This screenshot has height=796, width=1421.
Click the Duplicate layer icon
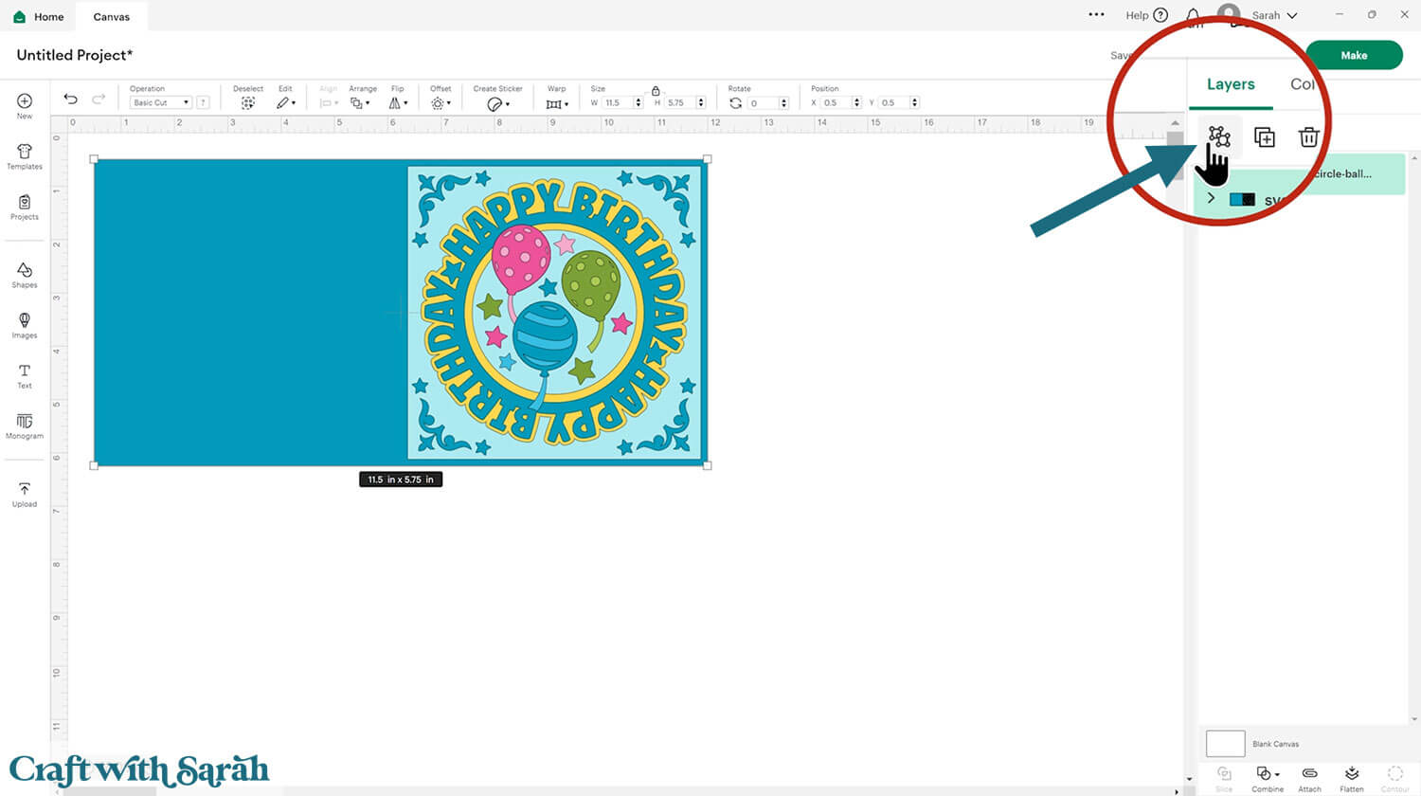coord(1264,137)
